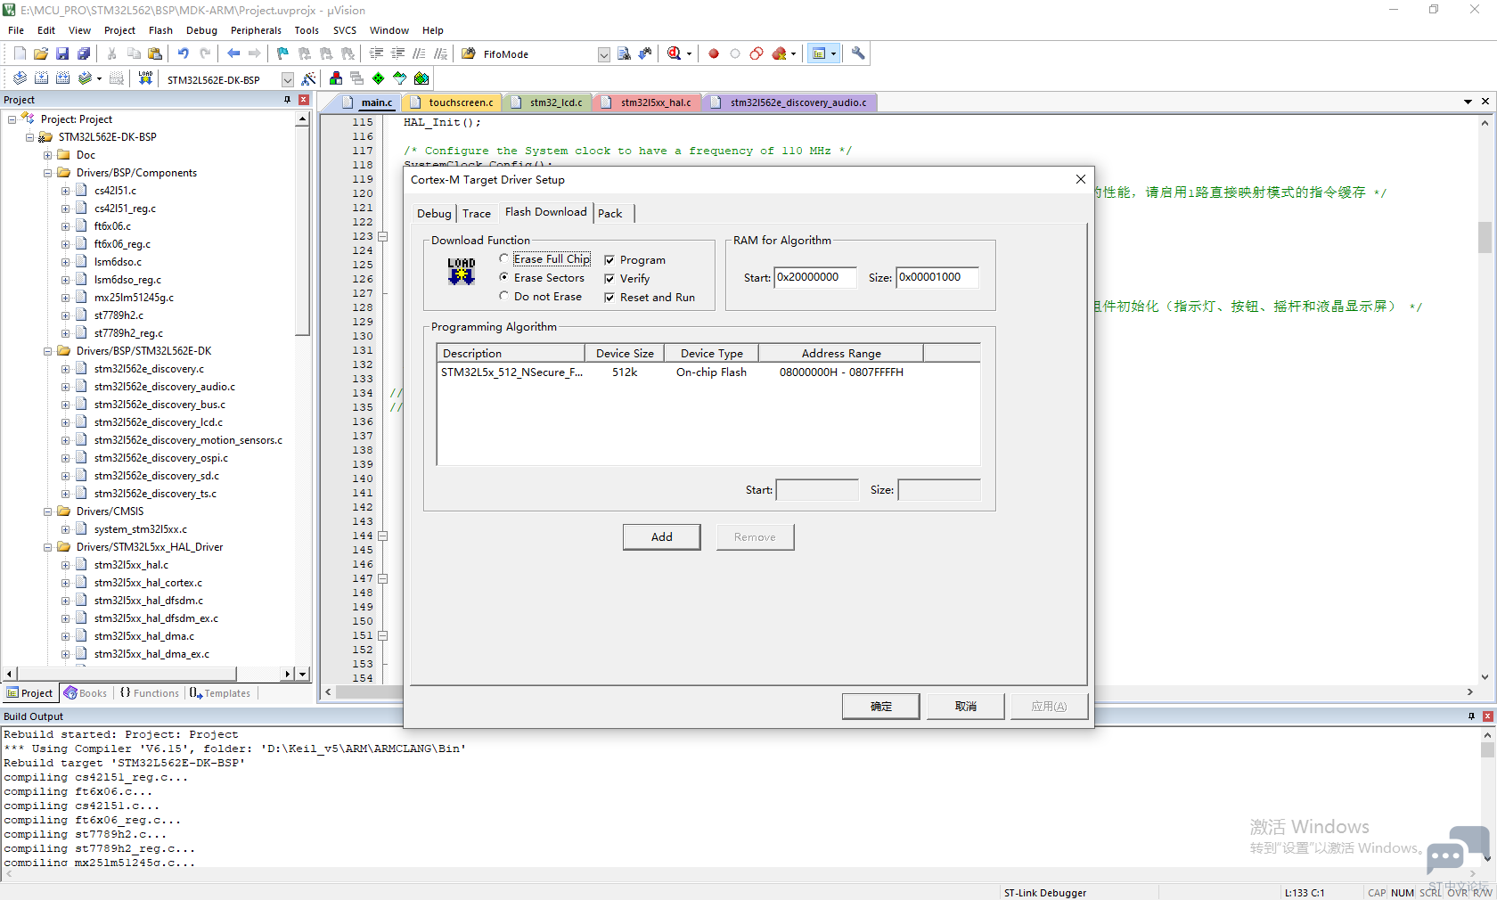
Task: Start the debug session with the magnifier 'd' icon
Action: click(x=675, y=53)
